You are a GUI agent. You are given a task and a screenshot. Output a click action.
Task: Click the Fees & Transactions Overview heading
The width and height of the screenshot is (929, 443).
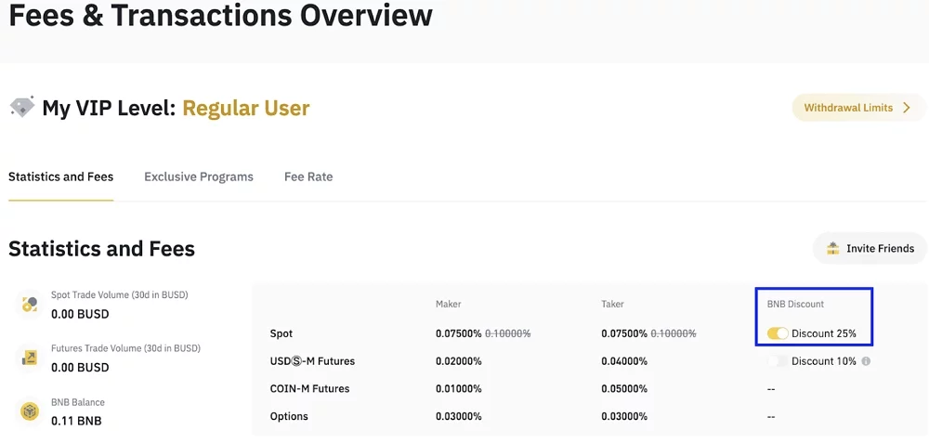click(x=220, y=16)
